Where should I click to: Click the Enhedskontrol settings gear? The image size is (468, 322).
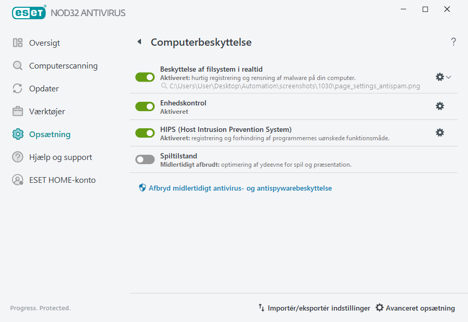(x=440, y=106)
